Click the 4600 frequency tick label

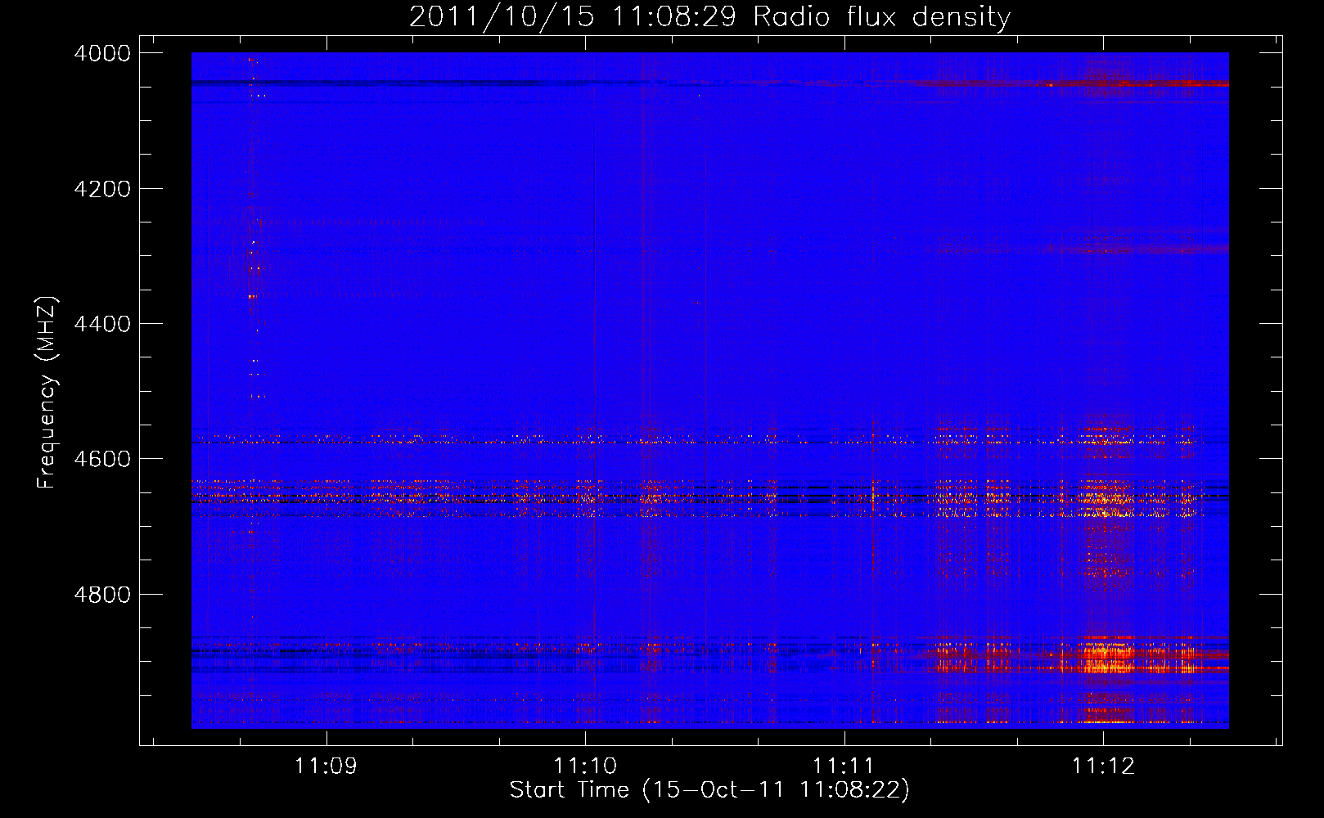[x=102, y=459]
